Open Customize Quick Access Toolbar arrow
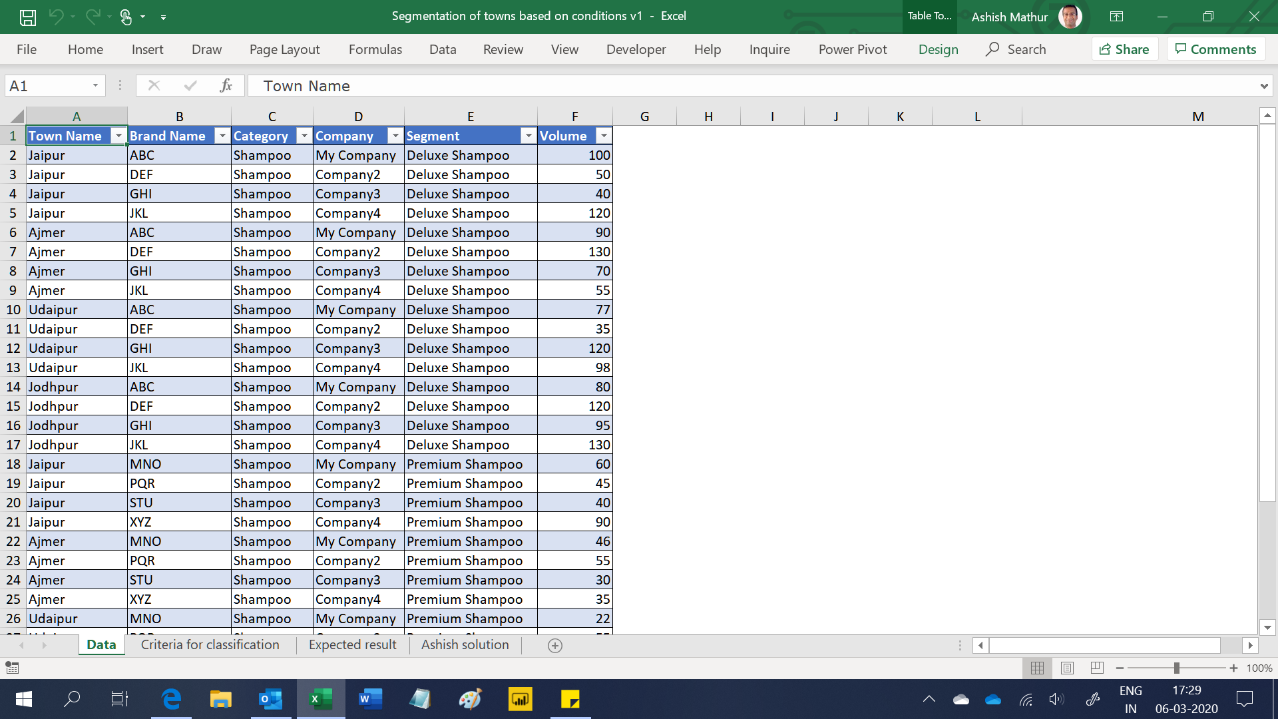This screenshot has width=1278, height=719. click(x=163, y=17)
